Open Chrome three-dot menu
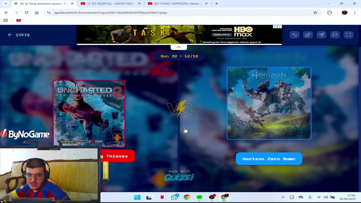 point(355,12)
